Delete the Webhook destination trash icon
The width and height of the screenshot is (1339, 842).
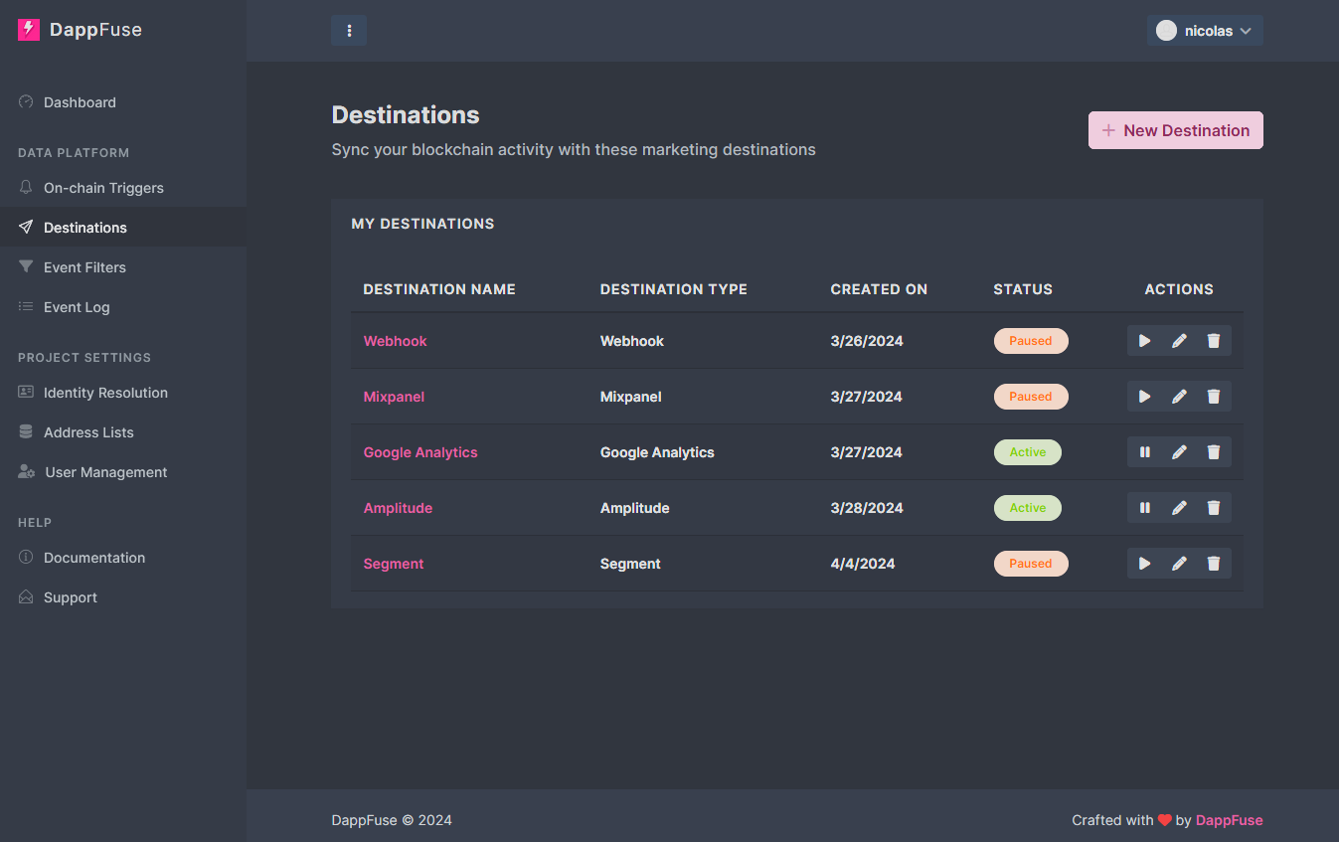(x=1214, y=341)
